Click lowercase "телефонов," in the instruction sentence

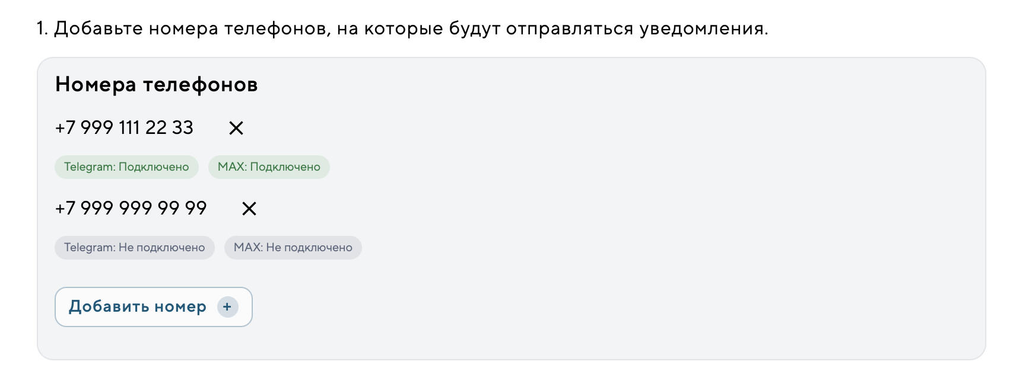pos(277,28)
